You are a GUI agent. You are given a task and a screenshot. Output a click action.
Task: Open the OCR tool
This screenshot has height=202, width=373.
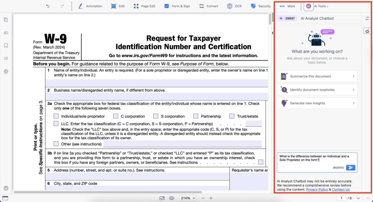tap(234, 6)
